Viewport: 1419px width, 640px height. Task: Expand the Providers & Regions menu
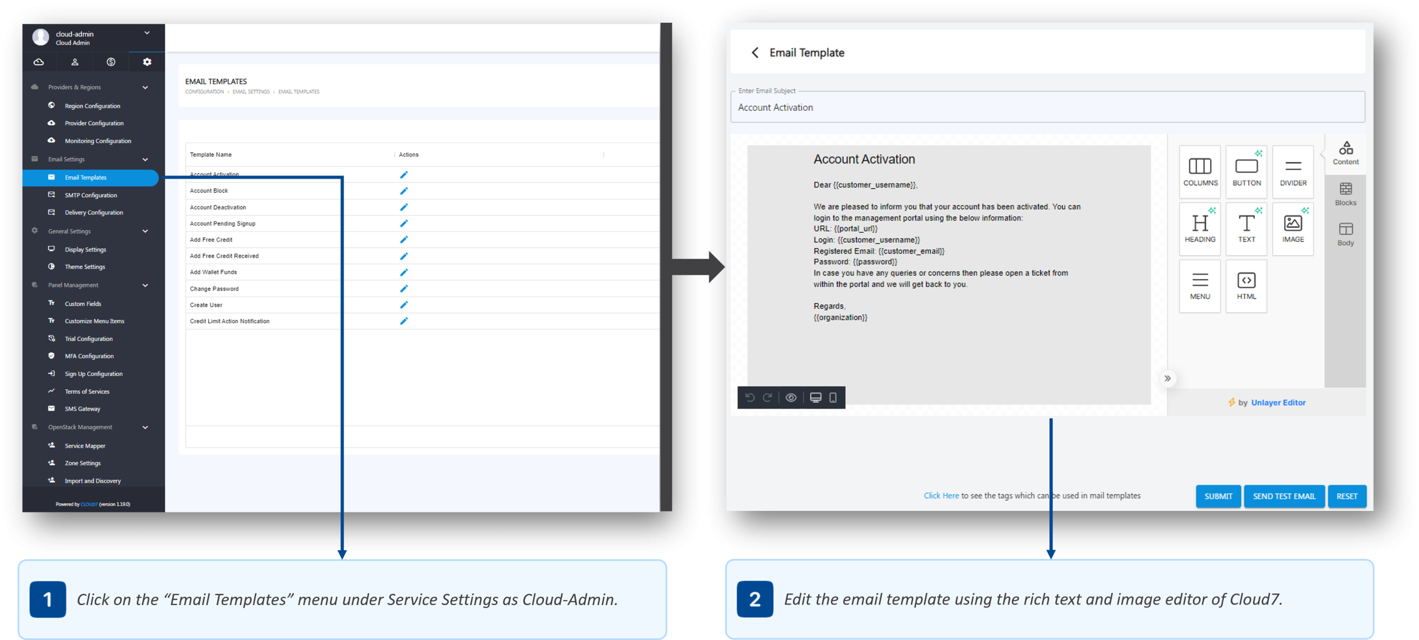tap(145, 87)
